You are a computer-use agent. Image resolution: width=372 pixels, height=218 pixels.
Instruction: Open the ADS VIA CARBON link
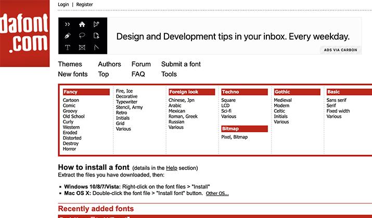pyautogui.click(x=340, y=50)
